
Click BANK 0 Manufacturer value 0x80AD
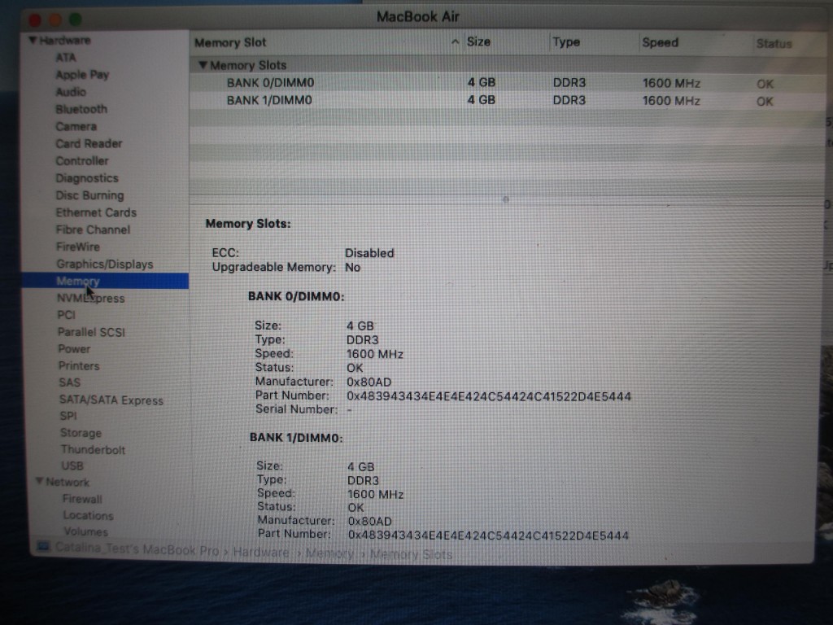pos(369,382)
